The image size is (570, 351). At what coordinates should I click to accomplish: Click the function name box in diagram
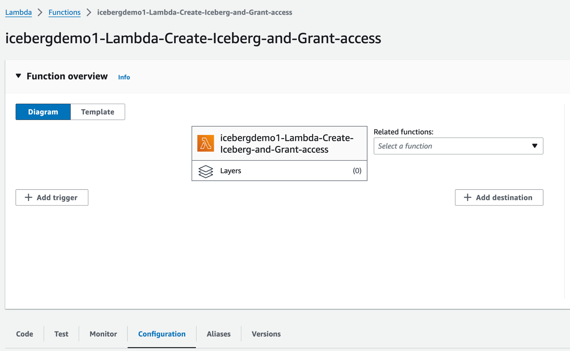(287, 144)
